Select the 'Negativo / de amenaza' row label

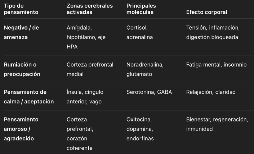(x=21, y=33)
